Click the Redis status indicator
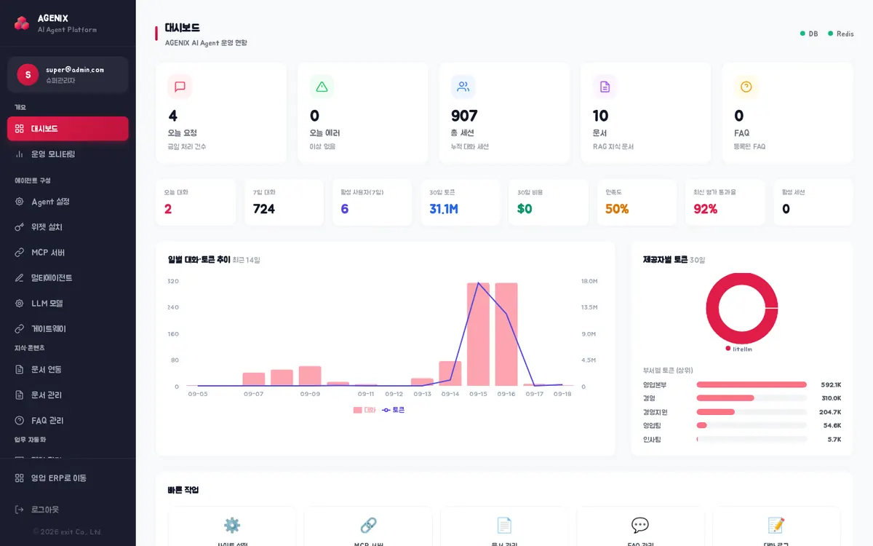This screenshot has width=873, height=546. click(840, 34)
